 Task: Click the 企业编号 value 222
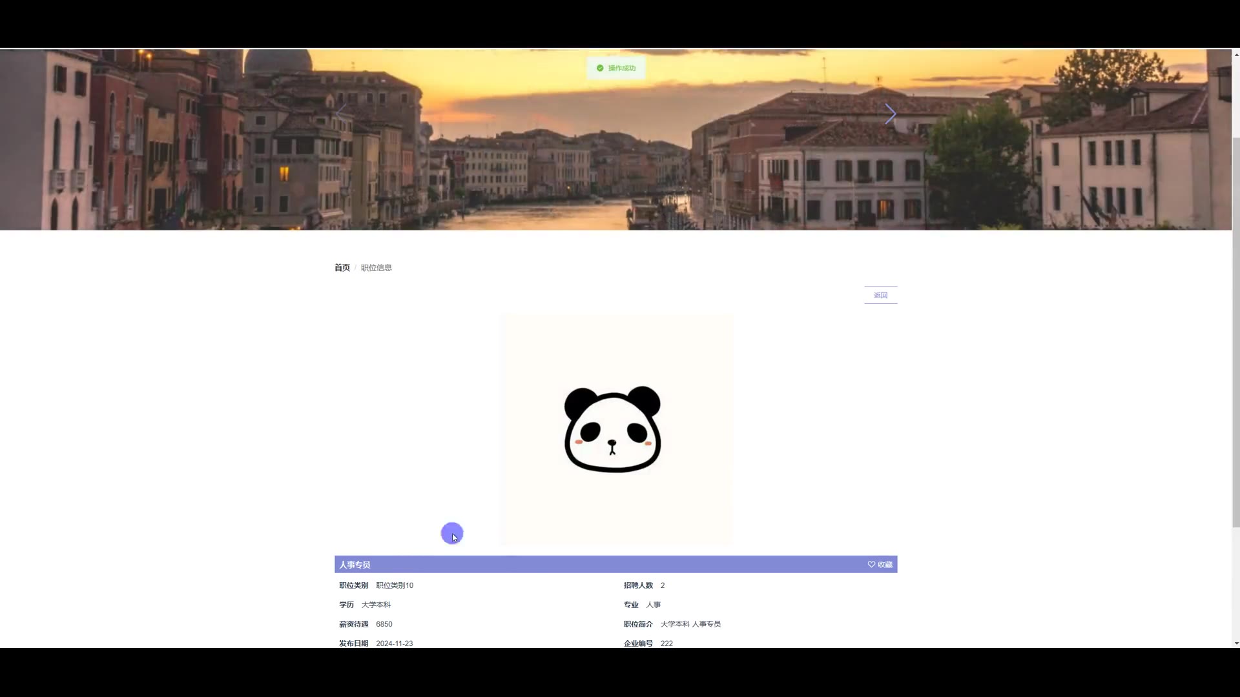[x=666, y=643]
